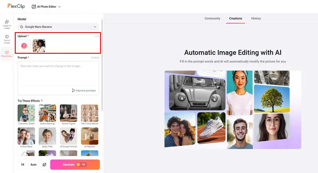Apply the AI Replace effect
Viewport: 318px width, 173px height.
tap(89, 137)
